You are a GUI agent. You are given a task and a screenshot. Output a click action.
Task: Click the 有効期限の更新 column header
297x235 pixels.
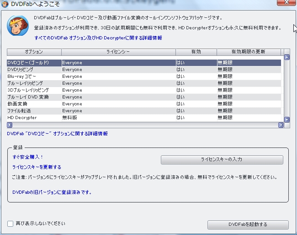[x=249, y=52]
